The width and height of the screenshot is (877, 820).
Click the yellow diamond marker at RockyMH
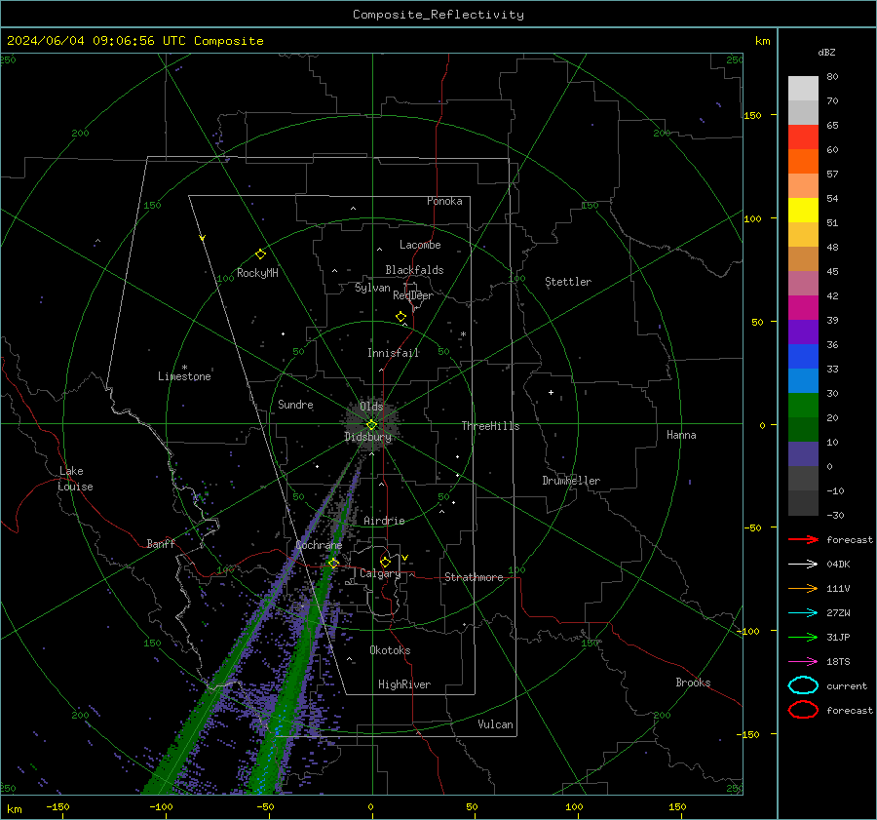coord(260,254)
